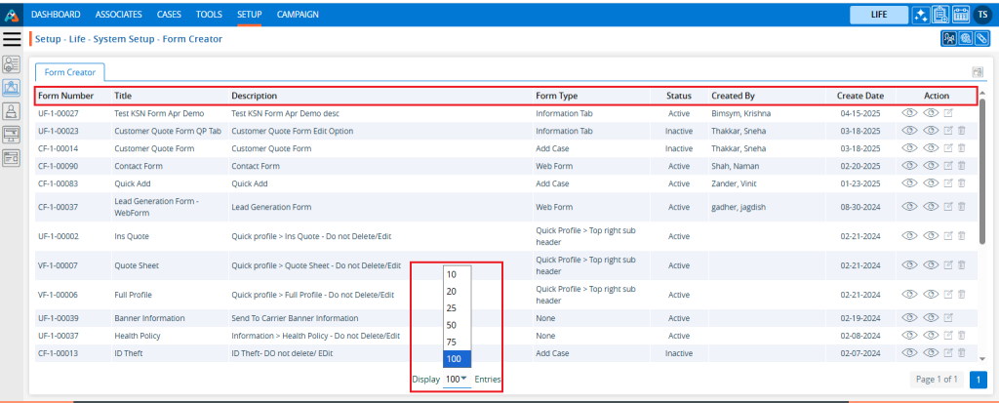
Task: Open the calendar icon in top bar
Action: 961,15
